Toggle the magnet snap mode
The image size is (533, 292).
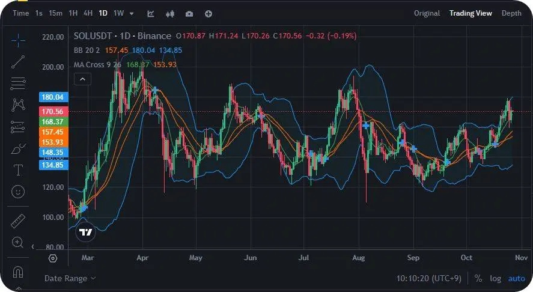click(17, 272)
